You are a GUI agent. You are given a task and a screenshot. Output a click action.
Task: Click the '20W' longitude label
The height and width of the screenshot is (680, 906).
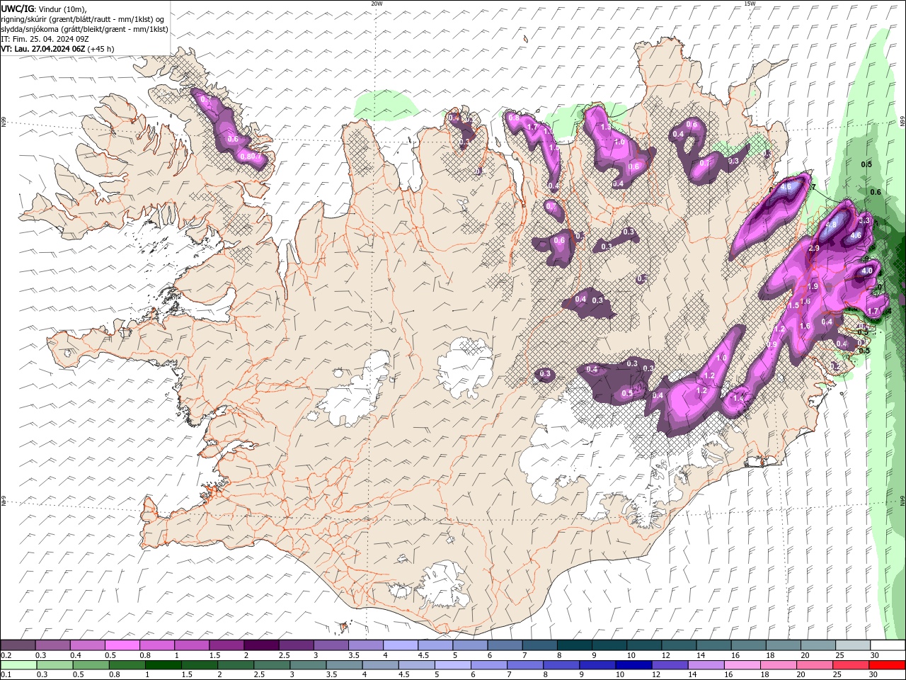click(x=377, y=4)
